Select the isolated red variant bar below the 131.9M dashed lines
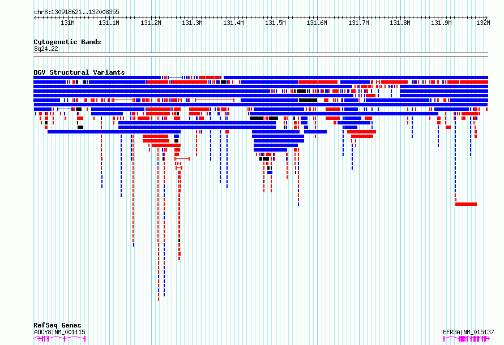 tap(466, 204)
